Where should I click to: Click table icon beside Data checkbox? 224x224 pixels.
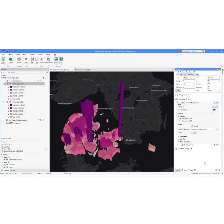pyautogui.click(x=195, y=170)
